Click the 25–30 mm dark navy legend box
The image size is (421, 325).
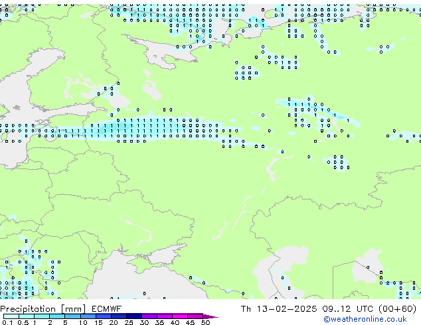133,316
